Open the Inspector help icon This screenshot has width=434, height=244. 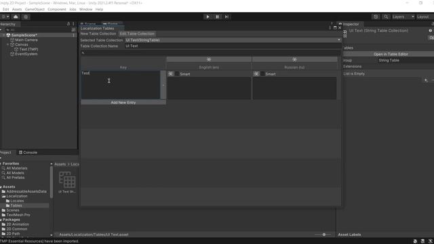click(431, 30)
